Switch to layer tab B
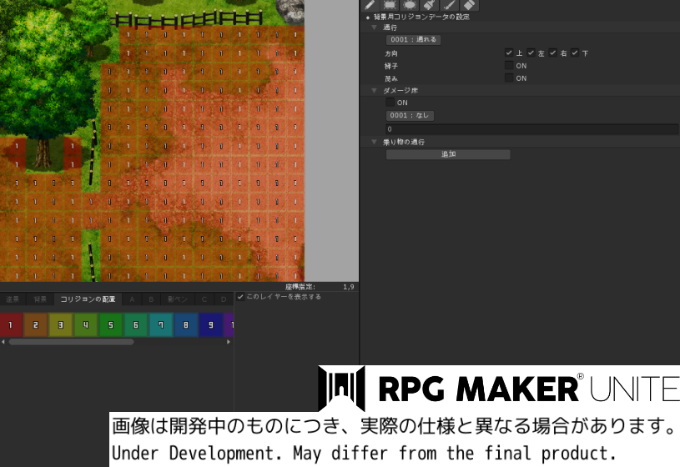The image size is (680, 467). 151,299
